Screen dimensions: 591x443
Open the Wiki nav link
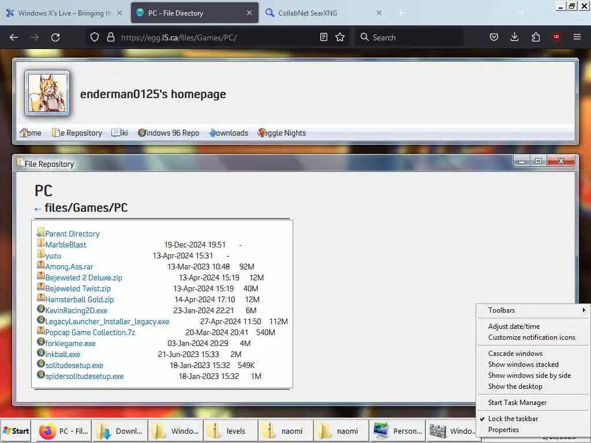[119, 133]
